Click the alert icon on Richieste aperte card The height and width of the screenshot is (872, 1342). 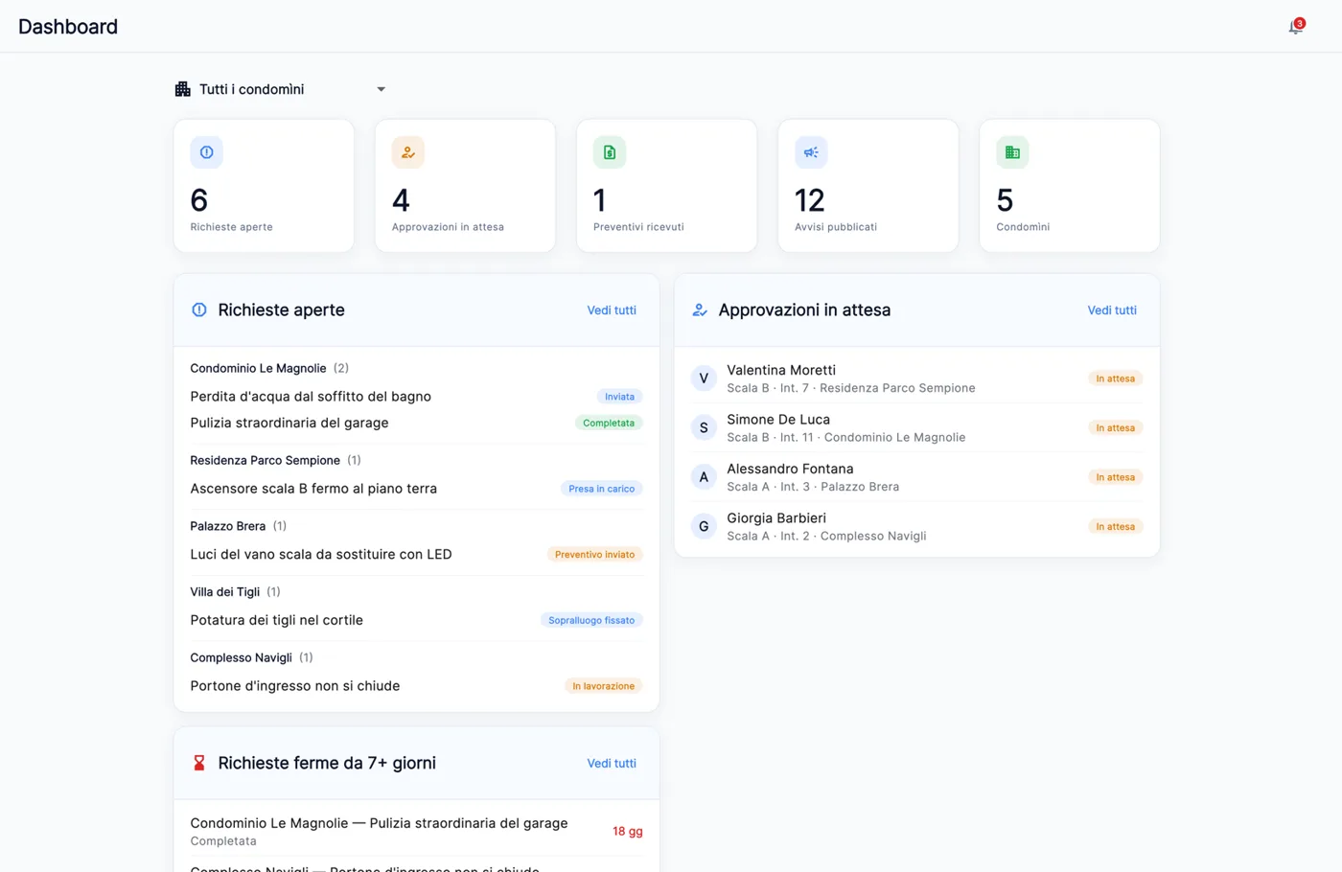pos(207,152)
